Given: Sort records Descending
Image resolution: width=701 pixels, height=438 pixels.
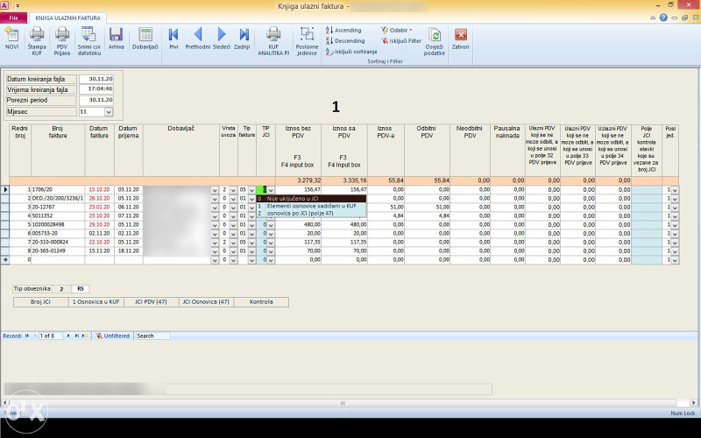Looking at the screenshot, I should point(345,40).
